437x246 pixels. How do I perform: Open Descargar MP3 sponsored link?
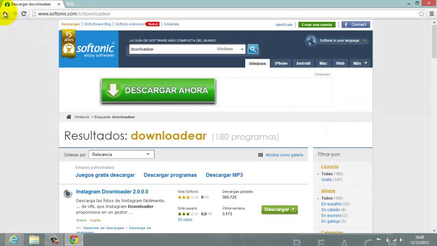(224, 175)
